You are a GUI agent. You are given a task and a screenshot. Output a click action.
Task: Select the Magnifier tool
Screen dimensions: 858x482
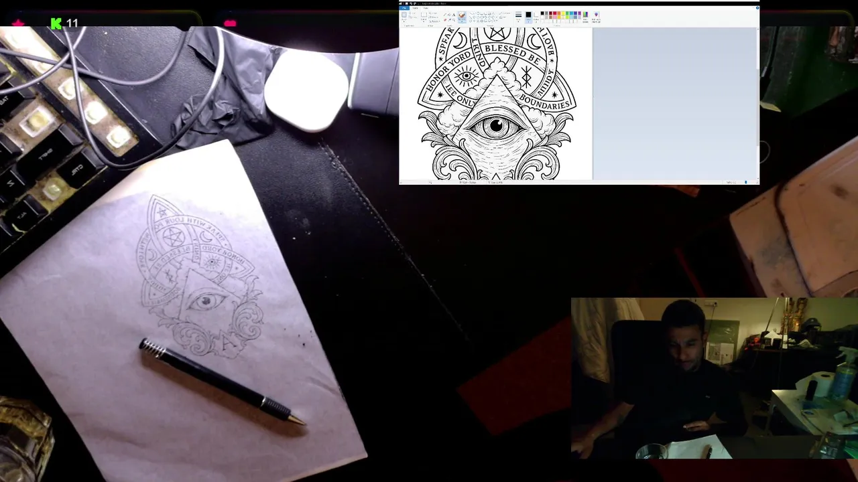(x=454, y=20)
